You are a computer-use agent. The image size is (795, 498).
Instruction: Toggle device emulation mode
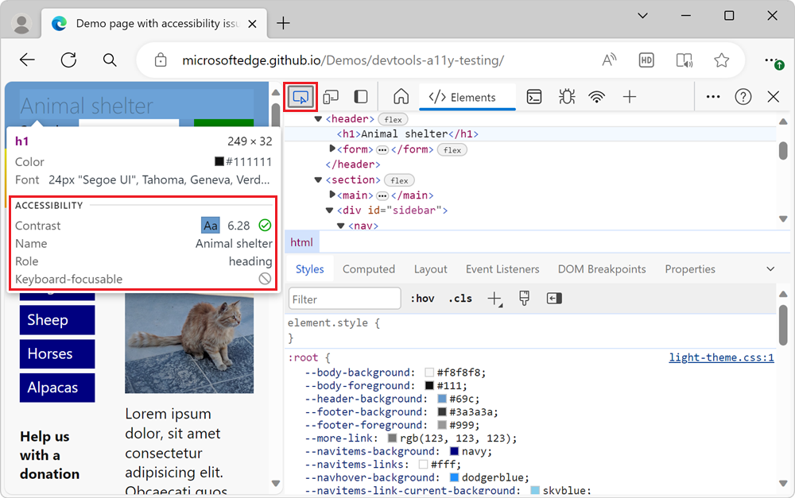click(332, 95)
